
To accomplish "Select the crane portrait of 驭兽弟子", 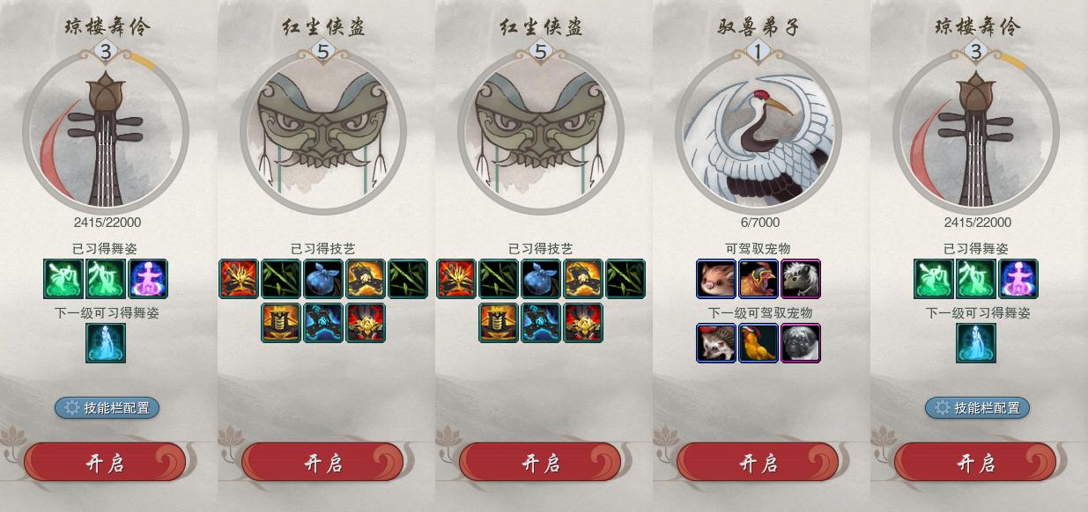I will point(759,134).
